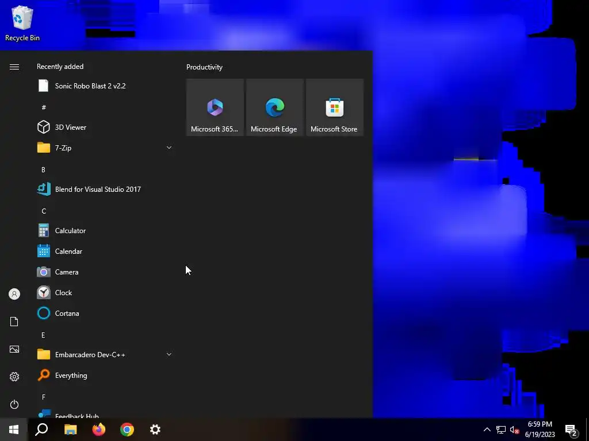Open File Explorer from the taskbar

[x=70, y=430]
